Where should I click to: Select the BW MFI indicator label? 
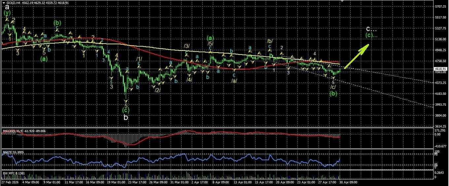8,173
